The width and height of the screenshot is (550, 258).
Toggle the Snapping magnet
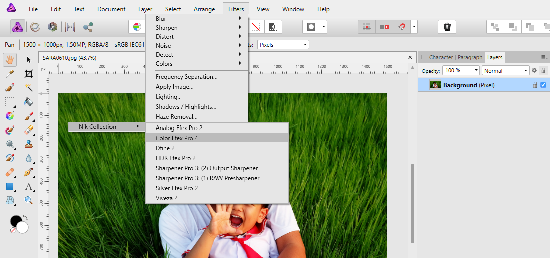(x=402, y=27)
